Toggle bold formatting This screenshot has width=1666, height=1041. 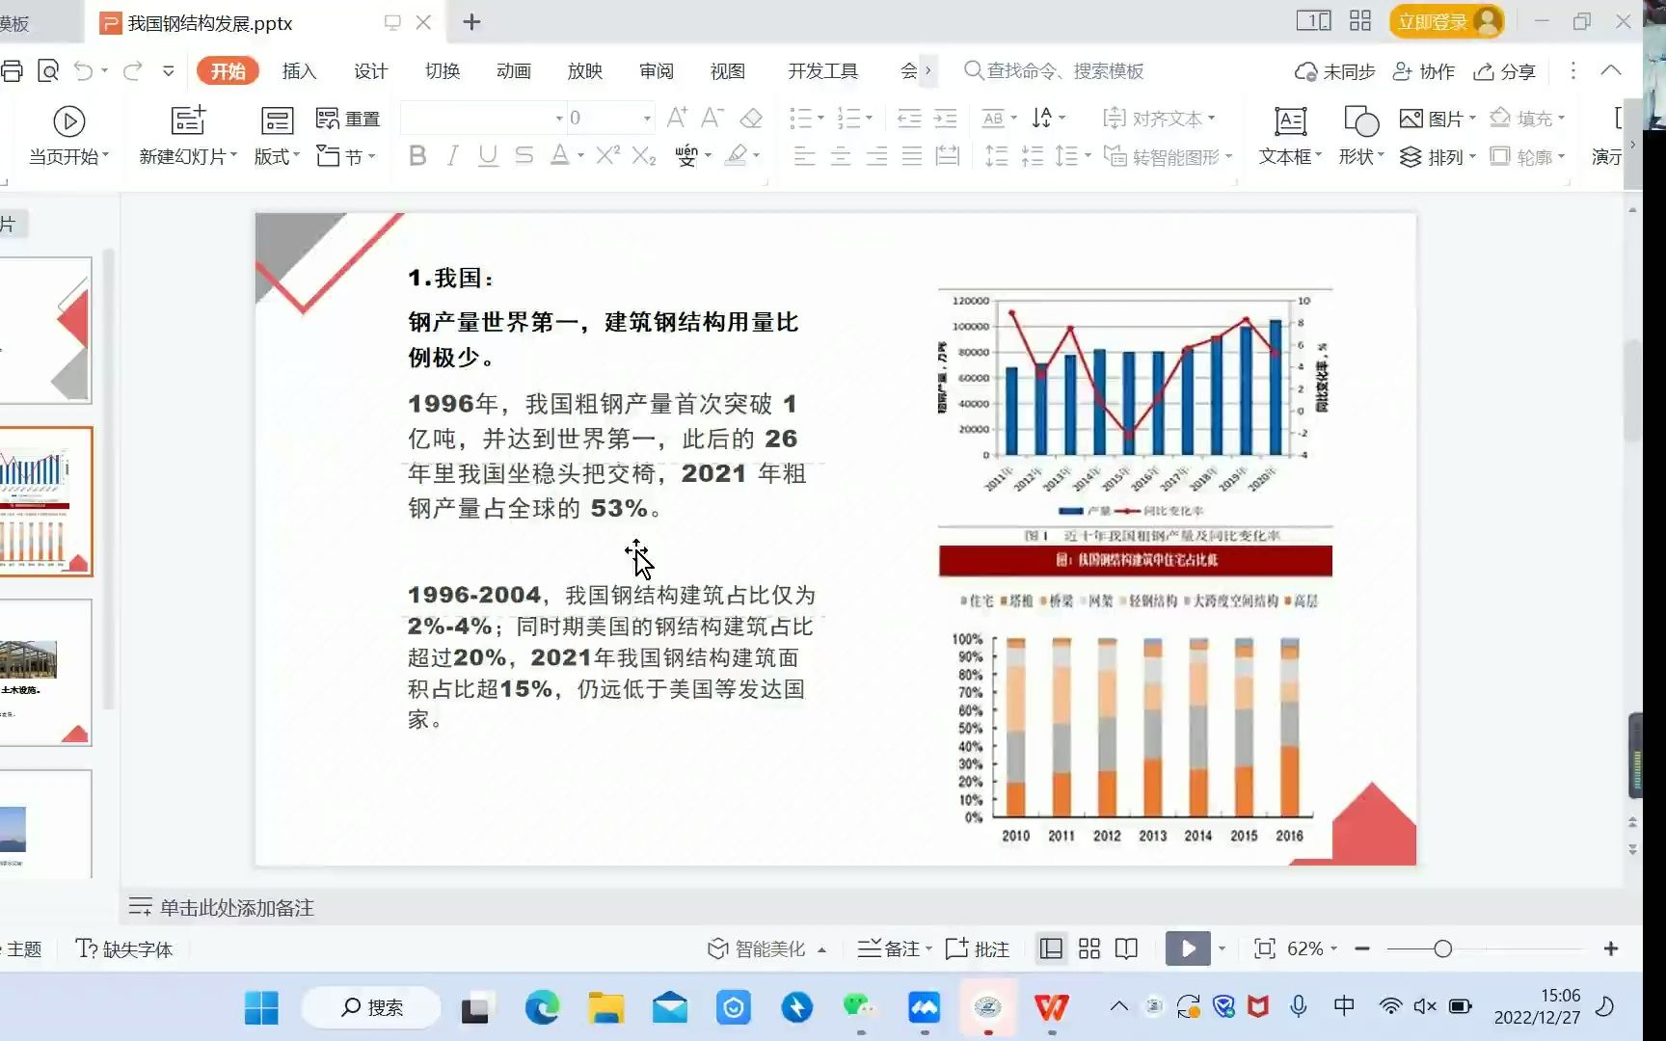416,156
